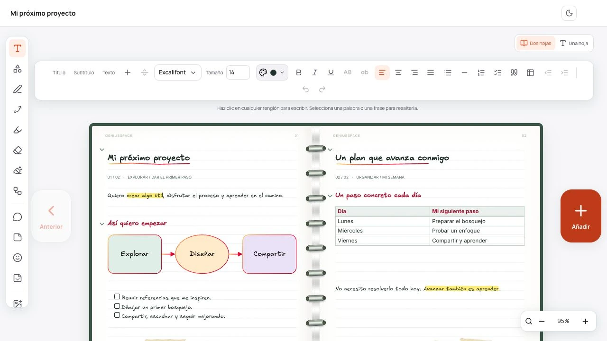
Task: Collapse 'Mi próximo proyecto' section chevron
Action: (102, 150)
